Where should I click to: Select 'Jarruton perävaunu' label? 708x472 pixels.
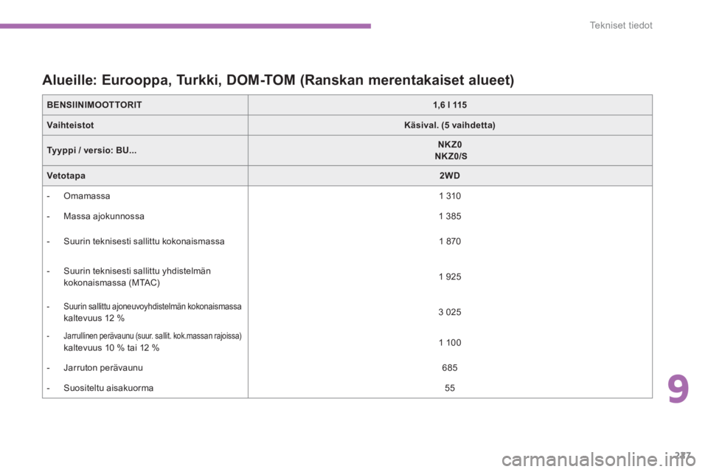pos(103,368)
